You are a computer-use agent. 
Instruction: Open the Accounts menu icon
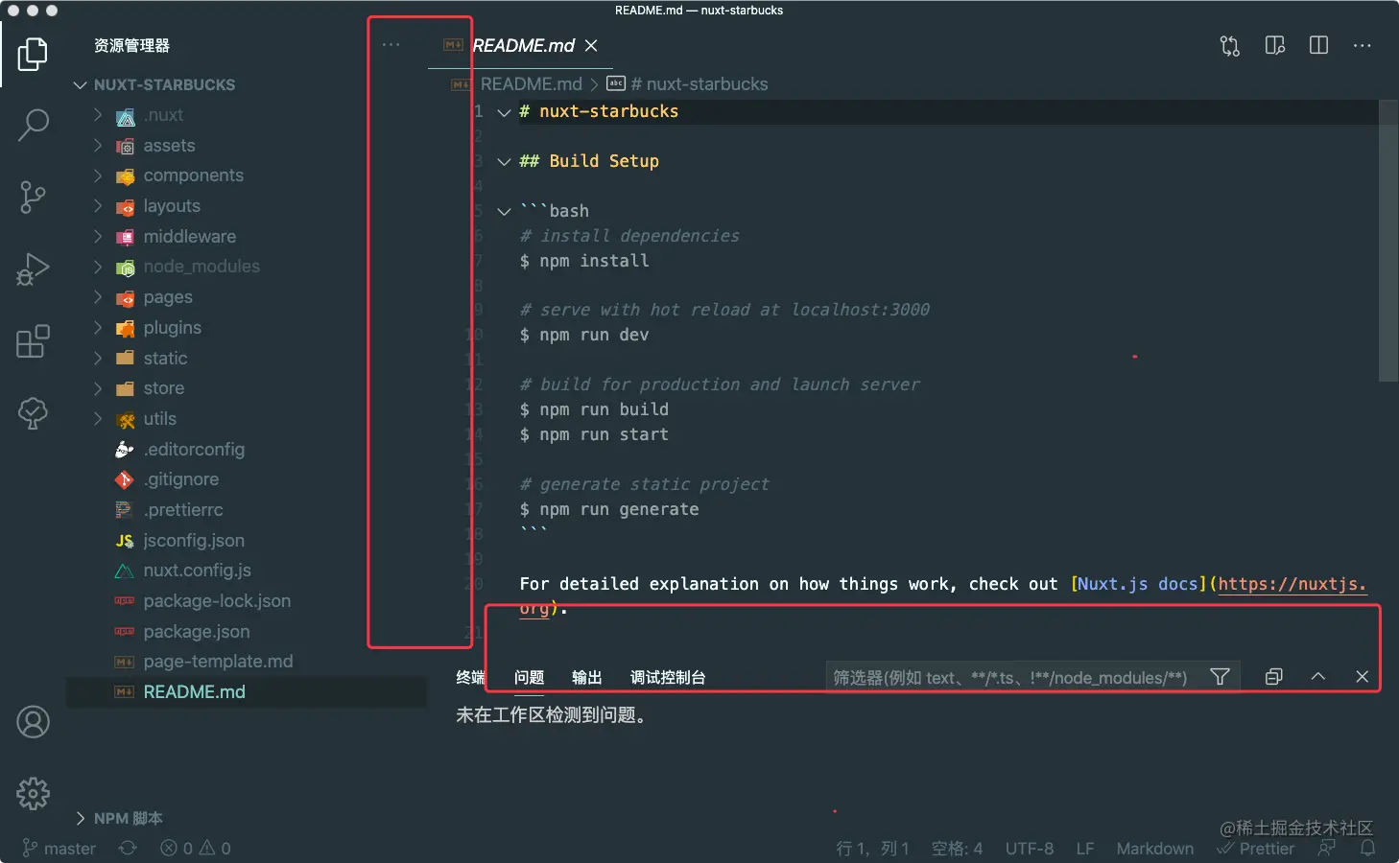33,722
